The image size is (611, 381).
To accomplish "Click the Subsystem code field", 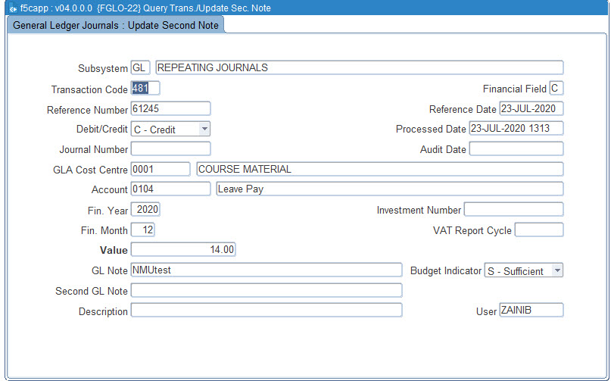I will coord(140,67).
